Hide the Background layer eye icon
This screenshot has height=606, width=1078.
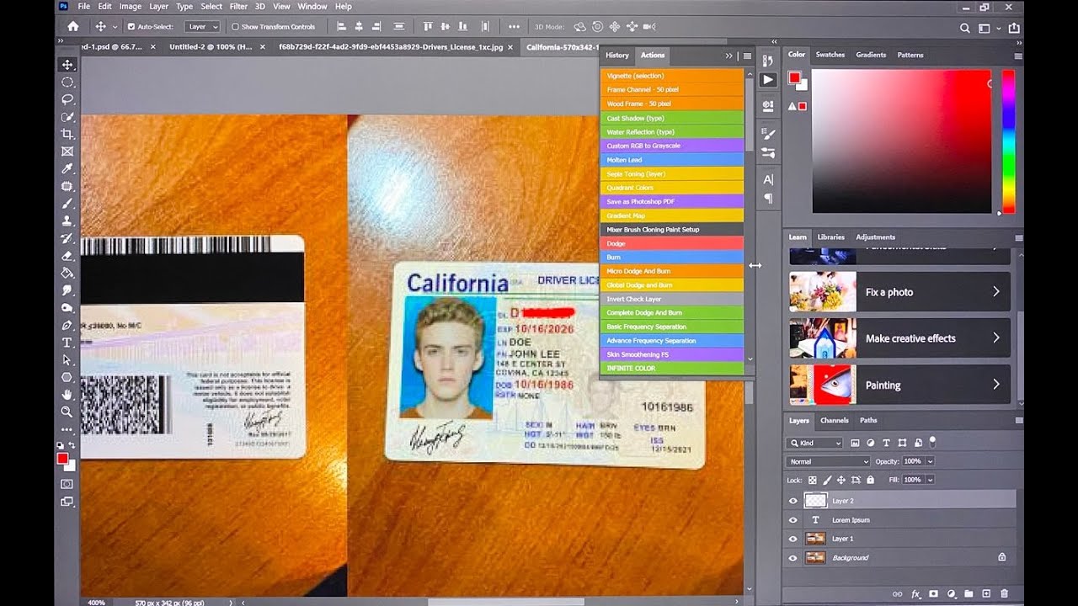[x=792, y=558]
